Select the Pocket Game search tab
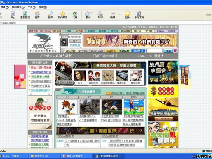The height and width of the screenshot is (159, 212). pyautogui.click(x=97, y=51)
